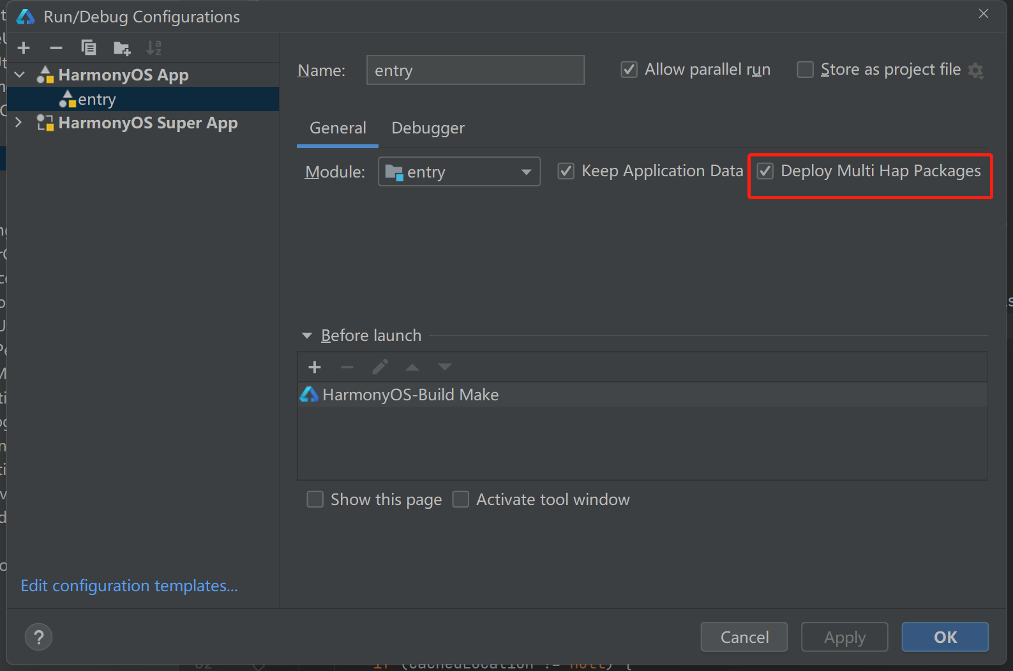
Task: Uncheck Deploy Multi Hap Packages
Action: click(x=765, y=171)
